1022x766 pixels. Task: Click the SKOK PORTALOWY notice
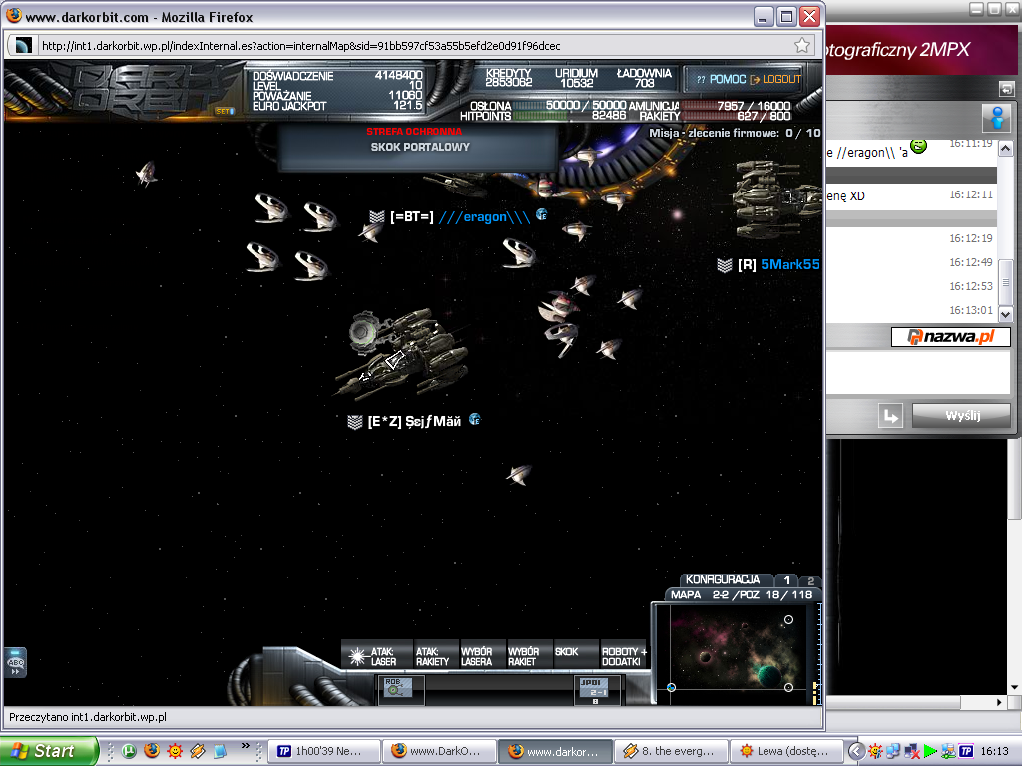420,148
